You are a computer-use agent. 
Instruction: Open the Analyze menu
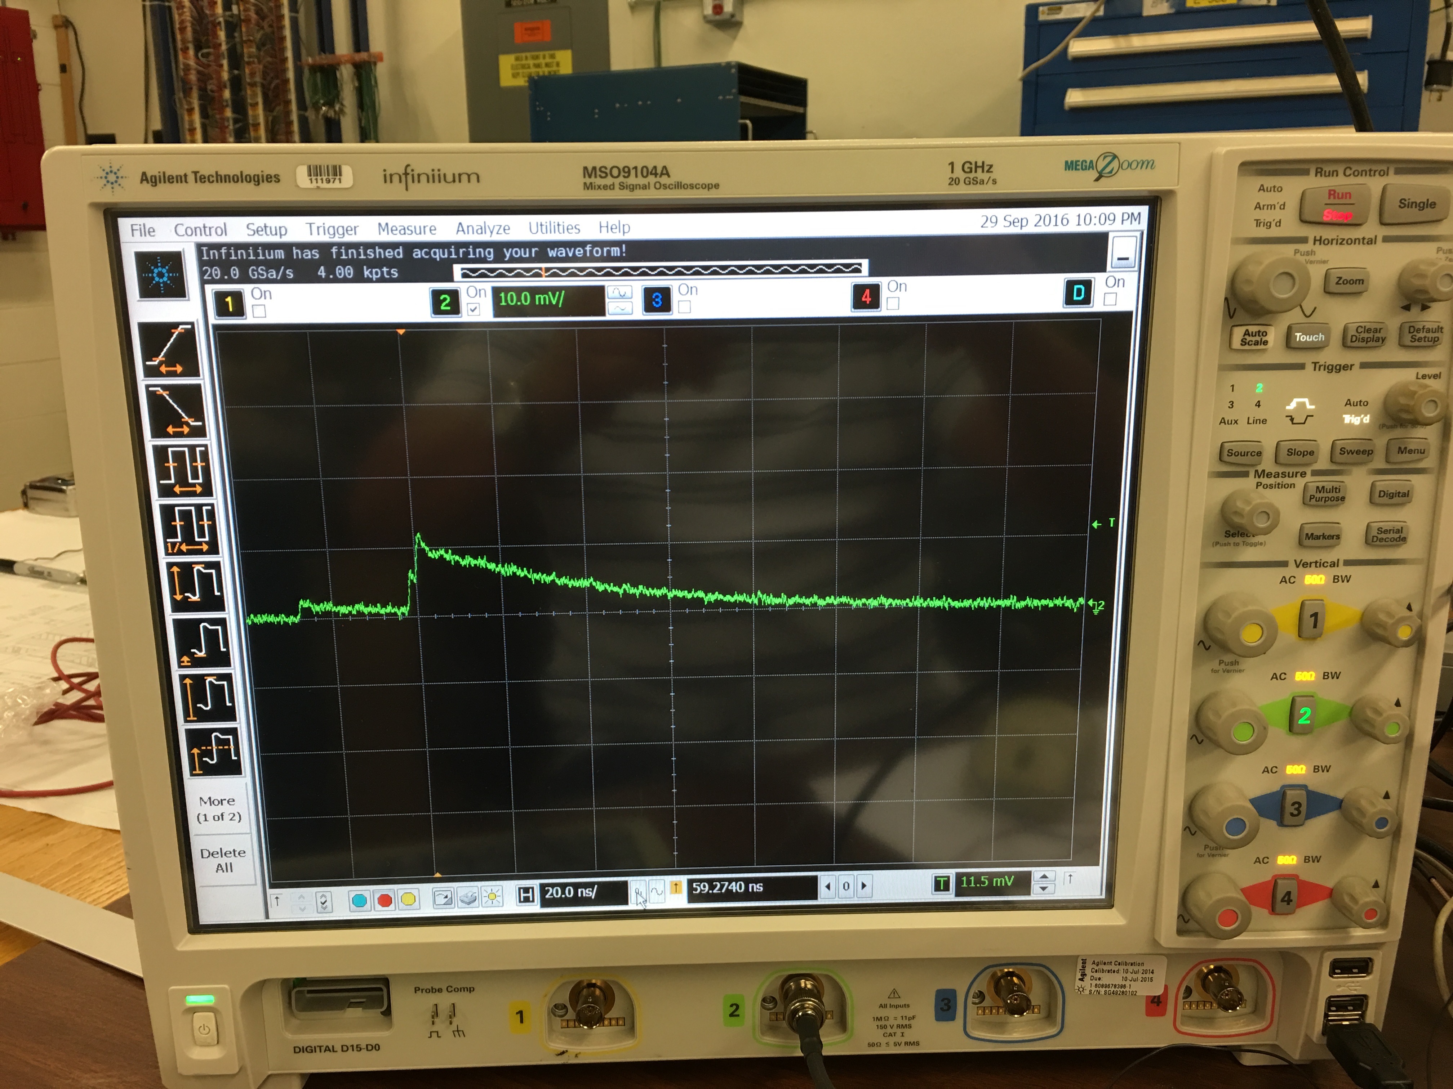point(483,228)
